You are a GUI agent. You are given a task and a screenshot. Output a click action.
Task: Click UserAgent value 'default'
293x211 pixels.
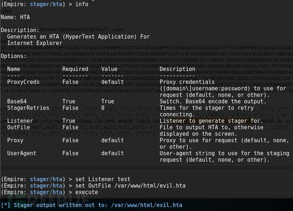coord(113,153)
